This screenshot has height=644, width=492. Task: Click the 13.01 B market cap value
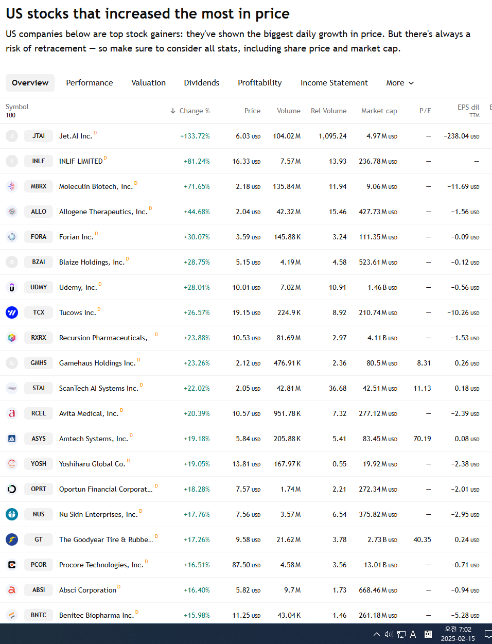tap(381, 565)
